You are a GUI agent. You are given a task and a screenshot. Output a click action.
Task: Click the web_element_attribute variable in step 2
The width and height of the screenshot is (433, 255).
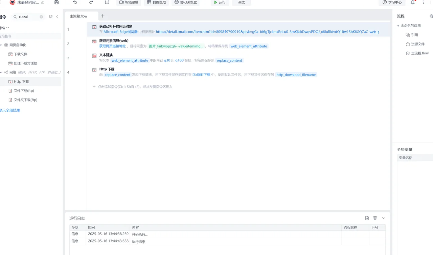(x=249, y=46)
